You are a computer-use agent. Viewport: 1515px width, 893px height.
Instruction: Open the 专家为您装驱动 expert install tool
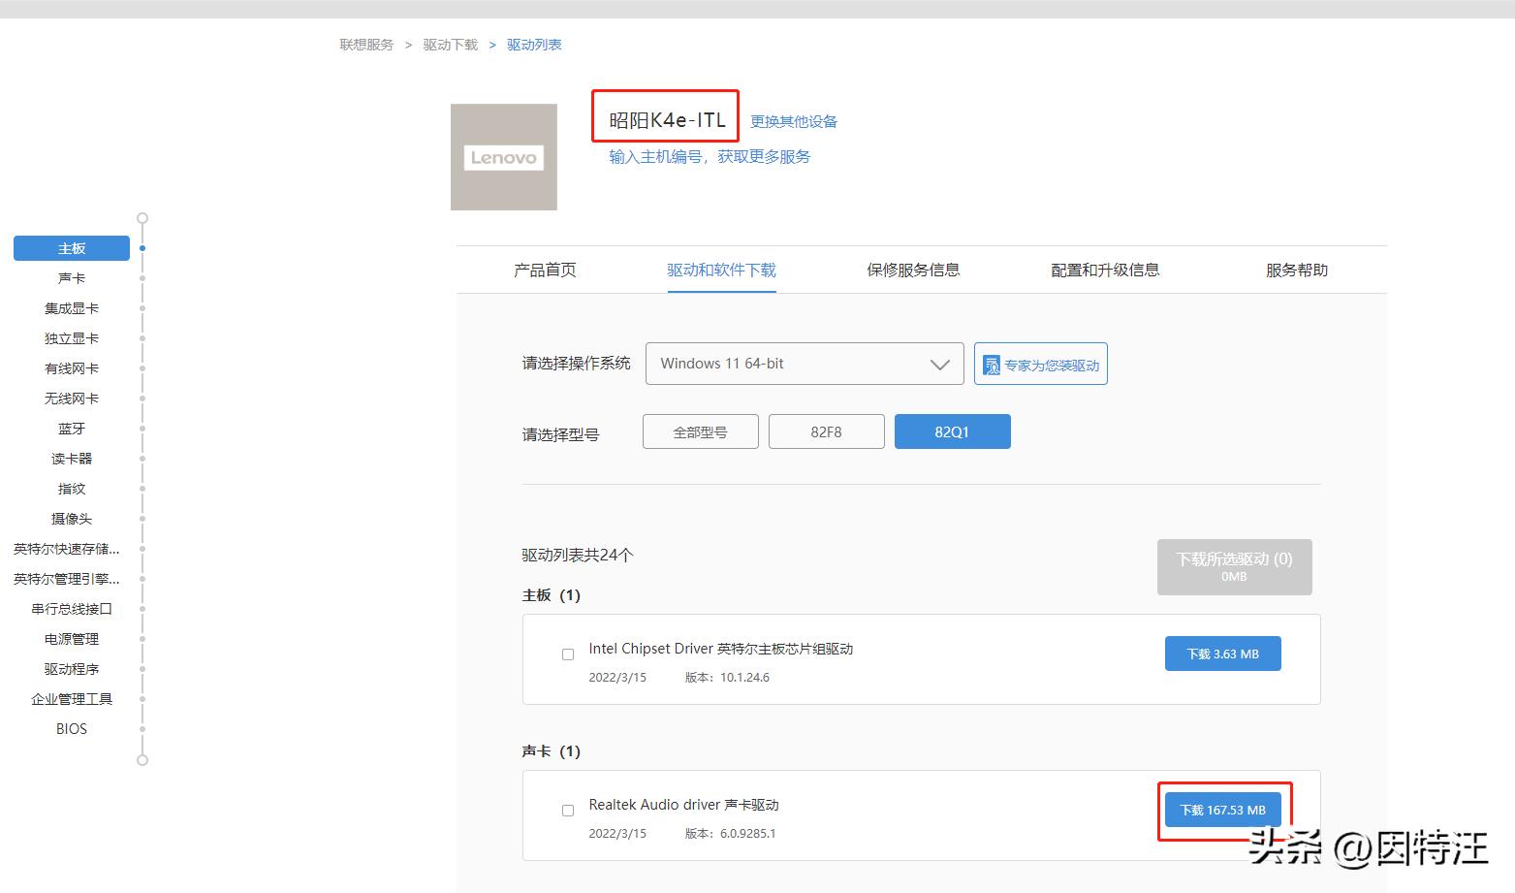tap(1040, 364)
